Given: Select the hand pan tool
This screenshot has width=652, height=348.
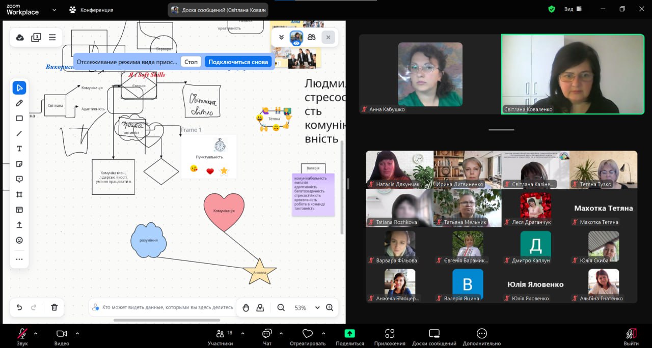Looking at the screenshot, I should pyautogui.click(x=246, y=307).
